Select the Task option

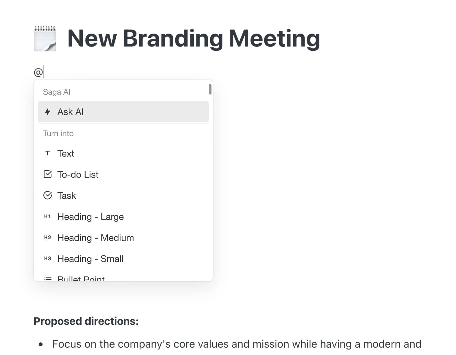[67, 196]
